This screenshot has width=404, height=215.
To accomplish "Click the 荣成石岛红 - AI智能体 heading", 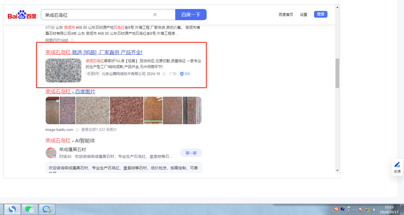I will [x=70, y=141].
